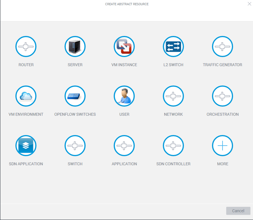Select the L2 Switch icon
253x220 pixels.
[x=173, y=46]
